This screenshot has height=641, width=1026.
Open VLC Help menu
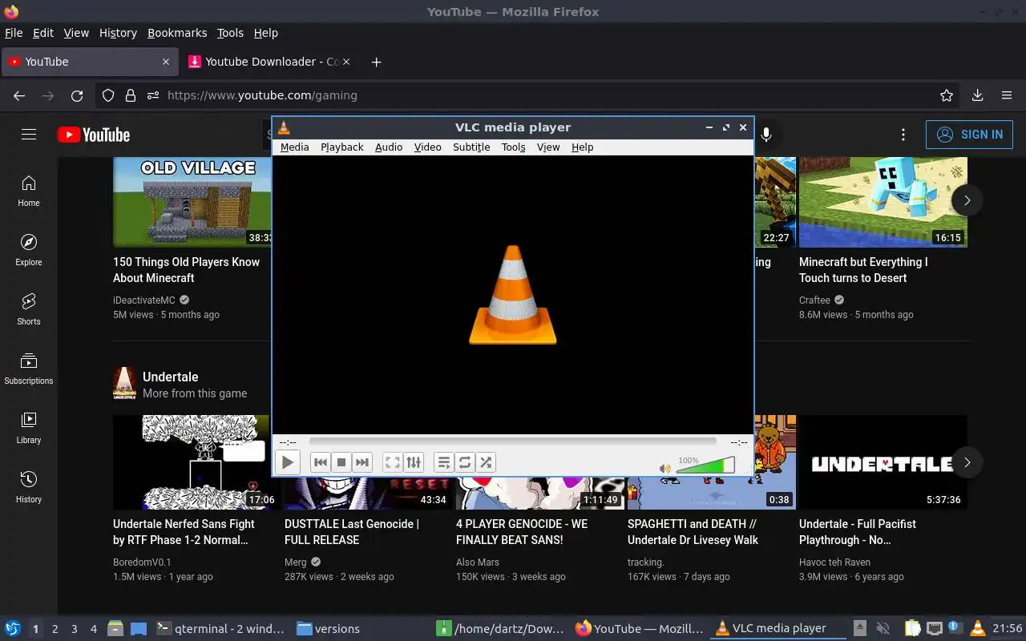582,147
